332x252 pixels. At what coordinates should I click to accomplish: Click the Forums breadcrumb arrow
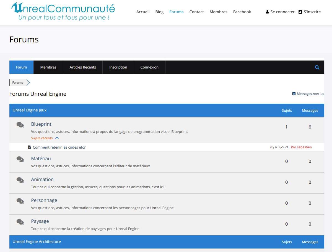pyautogui.click(x=28, y=82)
